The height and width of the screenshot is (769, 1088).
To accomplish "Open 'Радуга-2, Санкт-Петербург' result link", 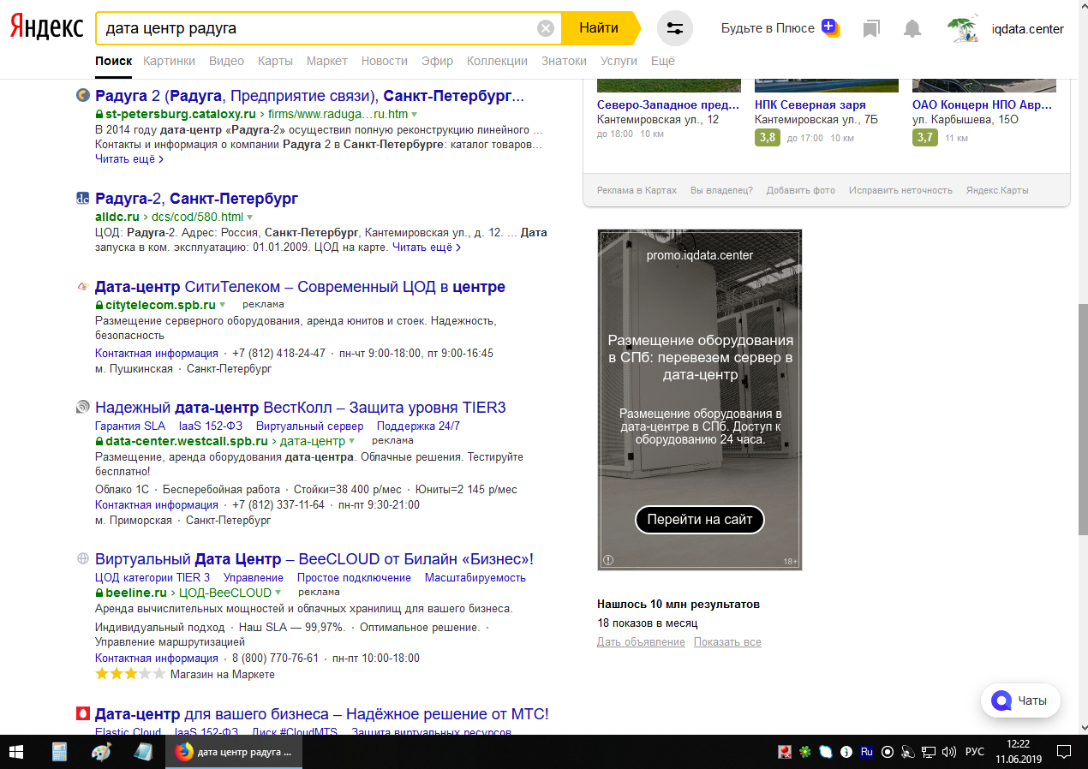I will point(197,199).
